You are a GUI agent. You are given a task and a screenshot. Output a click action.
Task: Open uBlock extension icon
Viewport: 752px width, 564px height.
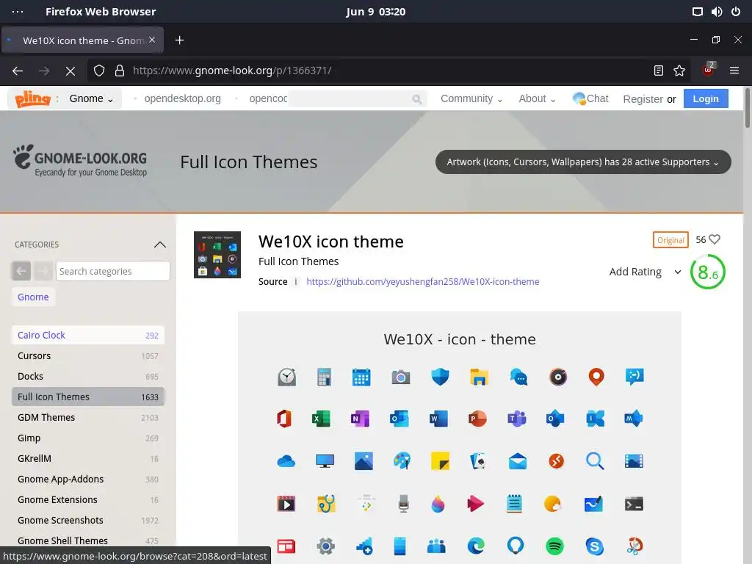(x=709, y=70)
